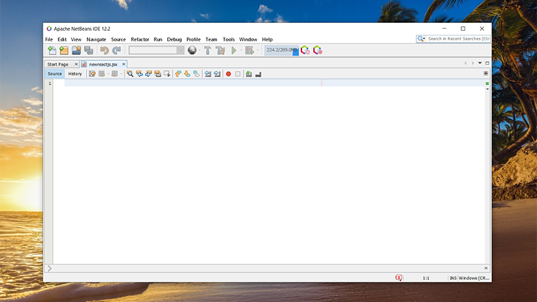The height and width of the screenshot is (302, 537).
Task: Click the Stop Macro Recording square
Action: click(x=238, y=74)
